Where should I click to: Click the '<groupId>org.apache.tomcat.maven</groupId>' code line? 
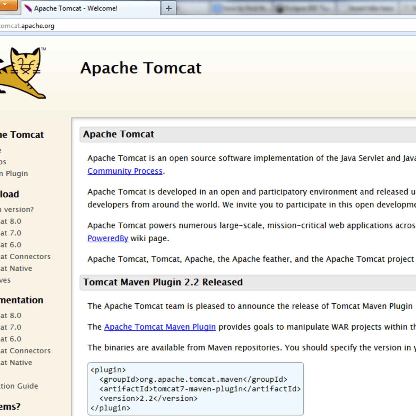pos(193,380)
